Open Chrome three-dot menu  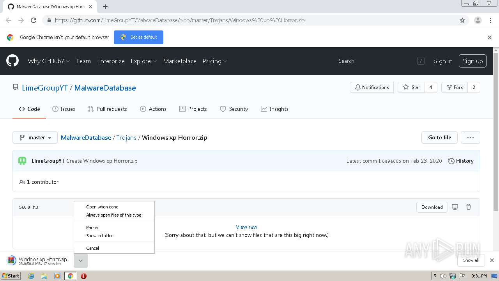pyautogui.click(x=490, y=20)
